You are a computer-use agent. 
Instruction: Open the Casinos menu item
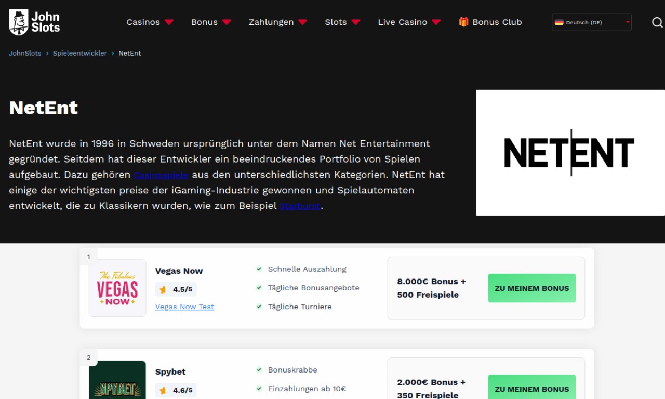tap(143, 22)
